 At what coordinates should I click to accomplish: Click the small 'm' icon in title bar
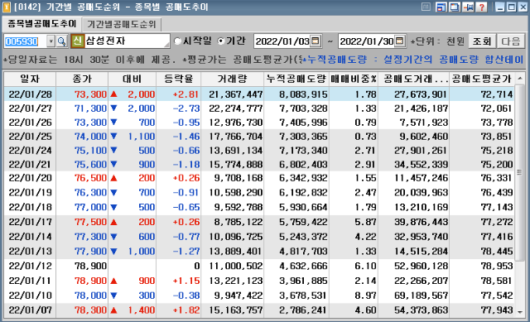point(426,7)
